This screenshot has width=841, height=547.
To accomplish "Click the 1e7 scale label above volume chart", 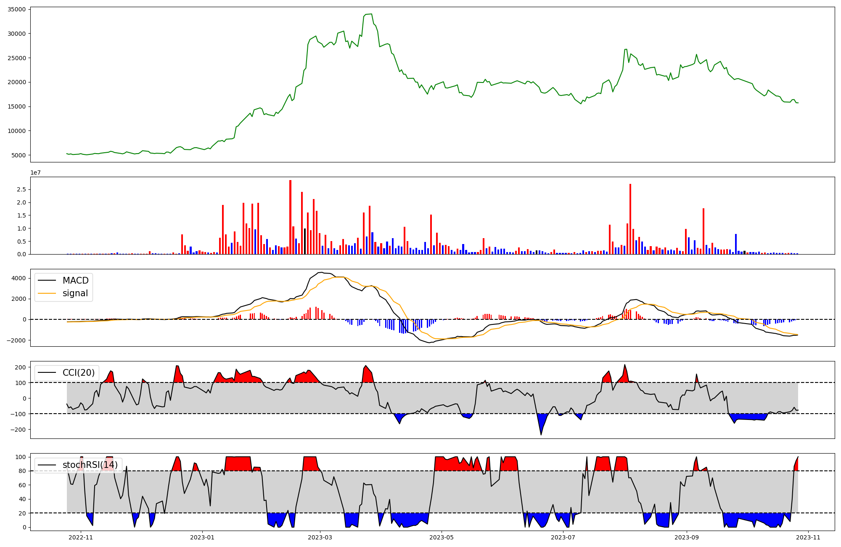I will [x=35, y=173].
